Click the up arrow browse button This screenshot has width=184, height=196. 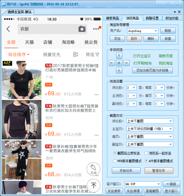119,56
